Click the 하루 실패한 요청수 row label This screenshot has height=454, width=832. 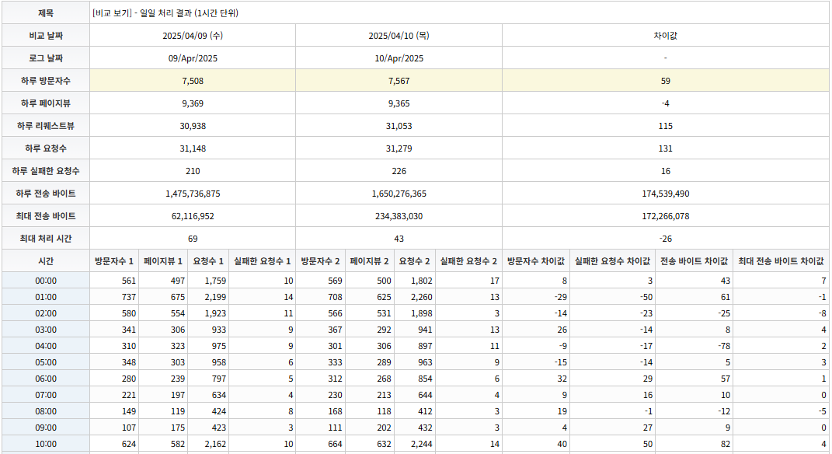[x=46, y=171]
